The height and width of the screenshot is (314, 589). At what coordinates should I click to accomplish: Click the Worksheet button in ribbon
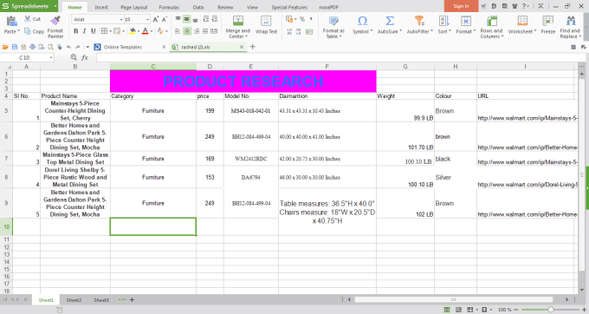click(522, 25)
